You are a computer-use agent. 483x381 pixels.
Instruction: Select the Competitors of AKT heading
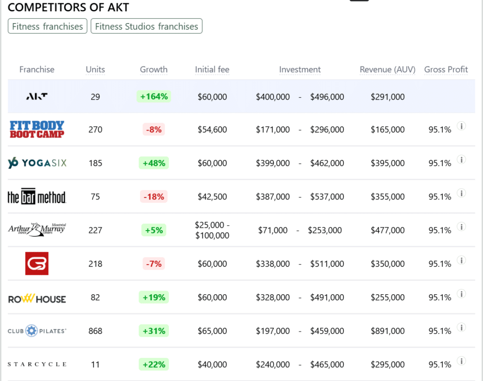point(68,8)
